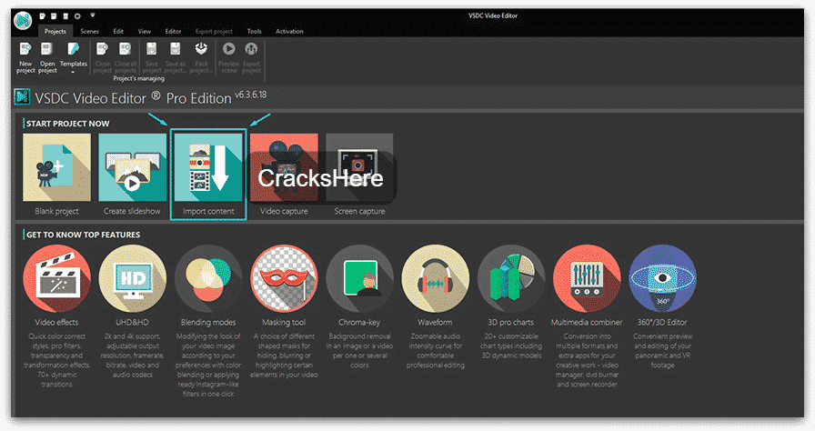Image resolution: width=815 pixels, height=431 pixels.
Task: Click the 'VSDC Video Editor ® Pro Edition' heading
Action: (x=133, y=98)
